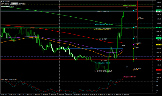Click the red 1623.62 price tag
162x96 pixels.
point(159,59)
